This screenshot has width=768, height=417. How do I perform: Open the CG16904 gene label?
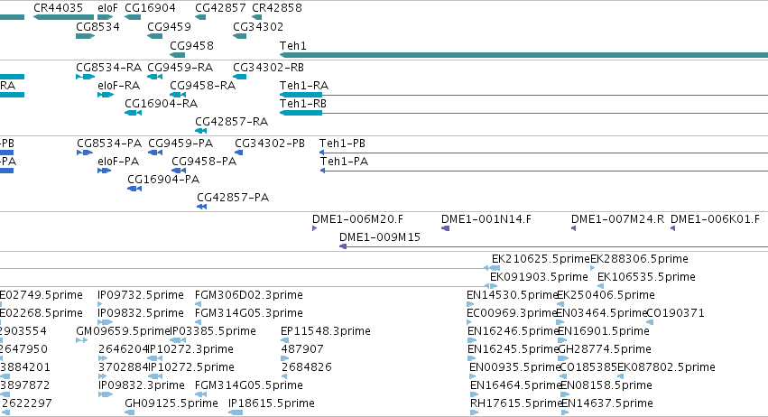150,8
